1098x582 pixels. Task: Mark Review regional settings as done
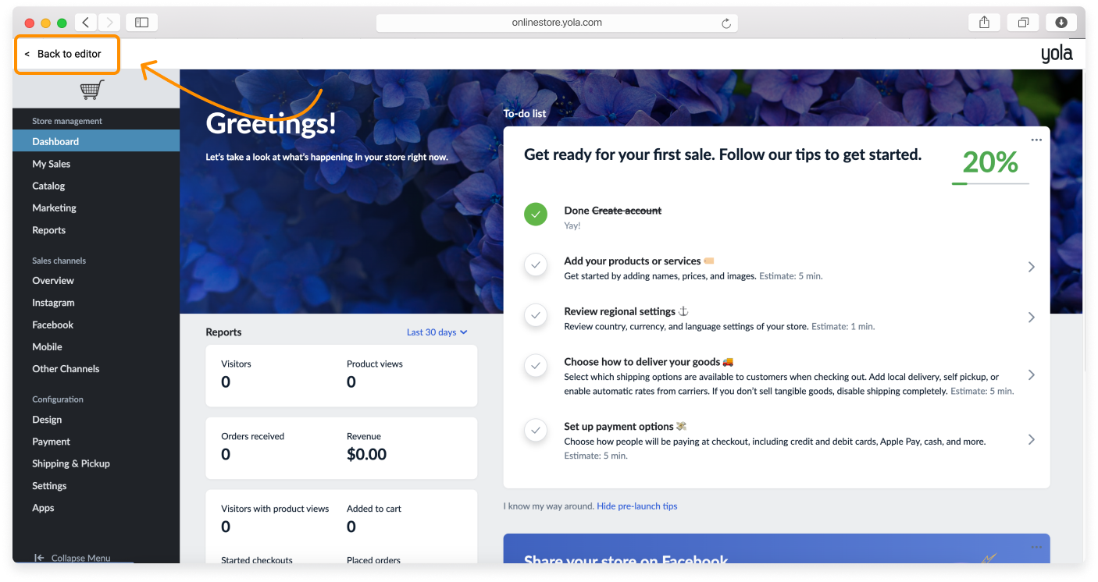(536, 315)
